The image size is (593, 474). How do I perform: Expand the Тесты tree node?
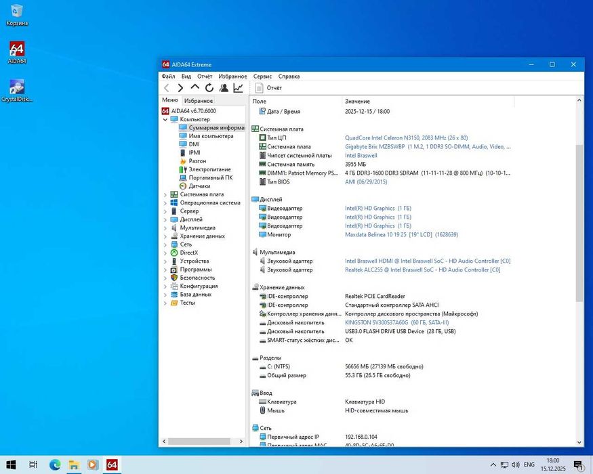click(165, 303)
